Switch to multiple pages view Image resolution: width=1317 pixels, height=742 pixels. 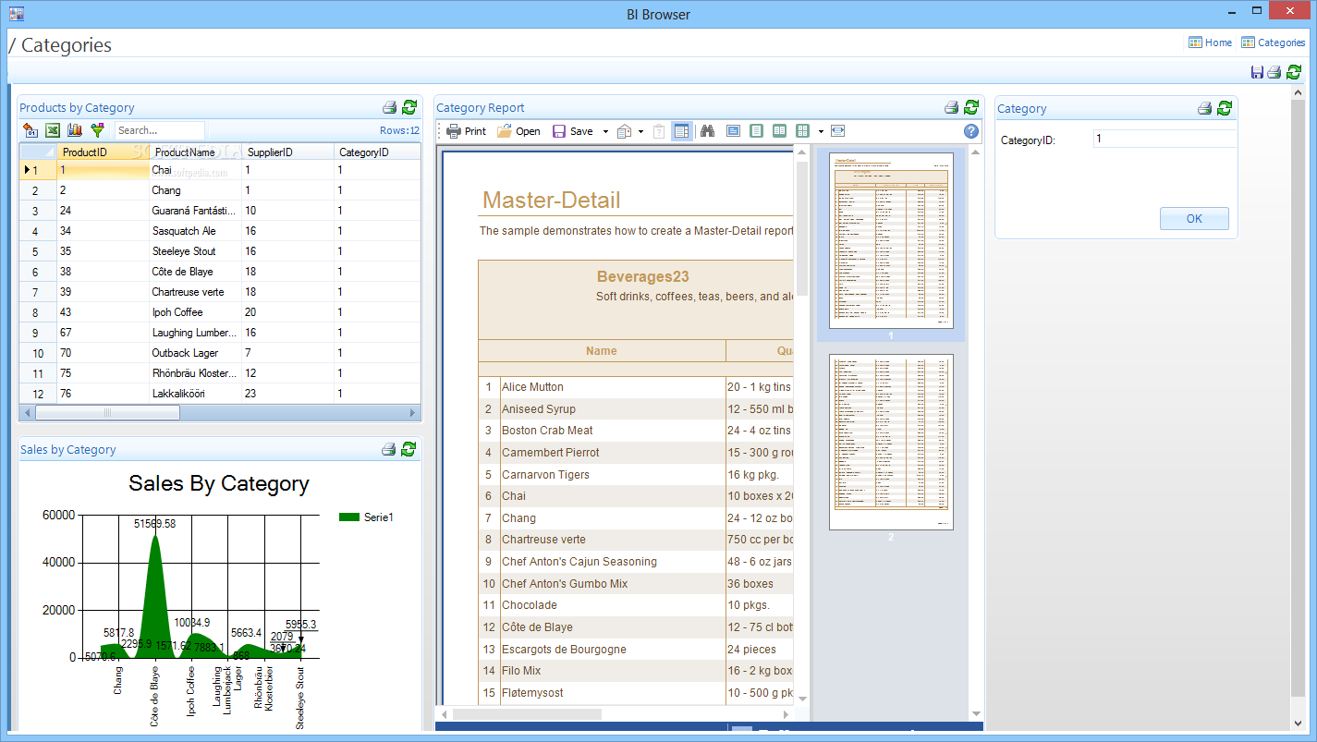[803, 131]
